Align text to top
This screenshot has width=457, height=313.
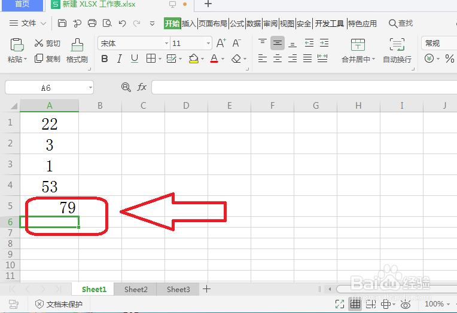(x=263, y=43)
